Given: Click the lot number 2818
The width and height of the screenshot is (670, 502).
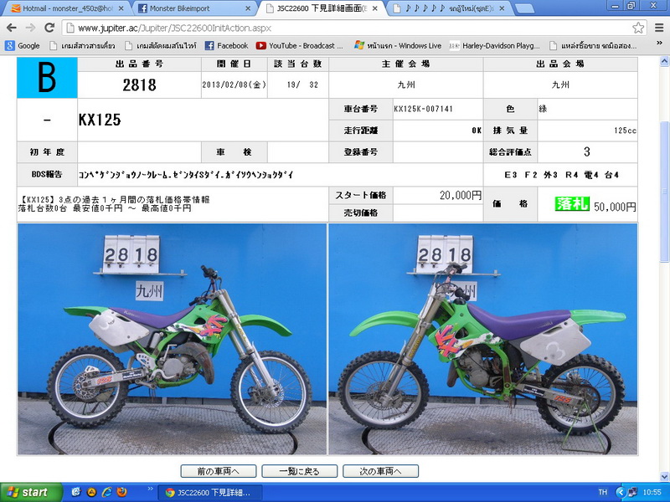Looking at the screenshot, I should (139, 85).
